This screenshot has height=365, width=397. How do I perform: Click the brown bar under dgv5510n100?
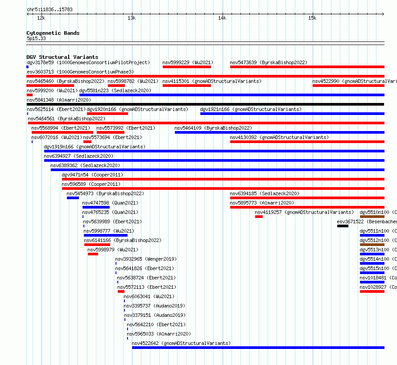click(372, 217)
